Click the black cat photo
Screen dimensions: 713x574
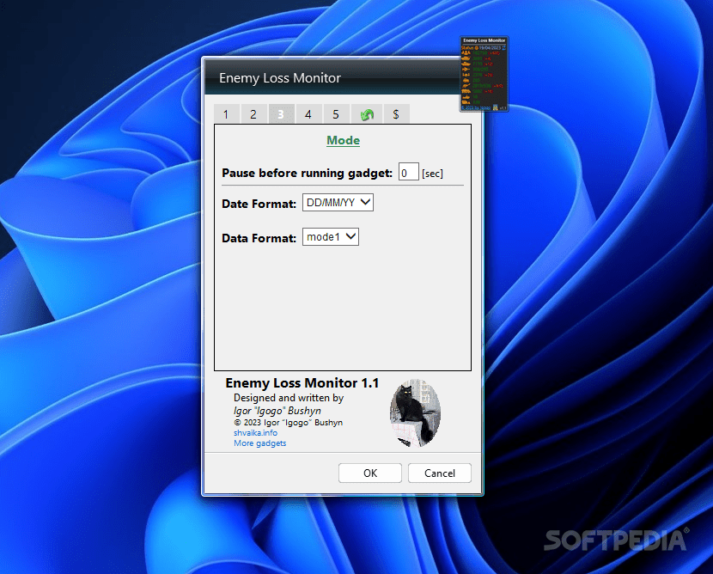[x=415, y=413]
